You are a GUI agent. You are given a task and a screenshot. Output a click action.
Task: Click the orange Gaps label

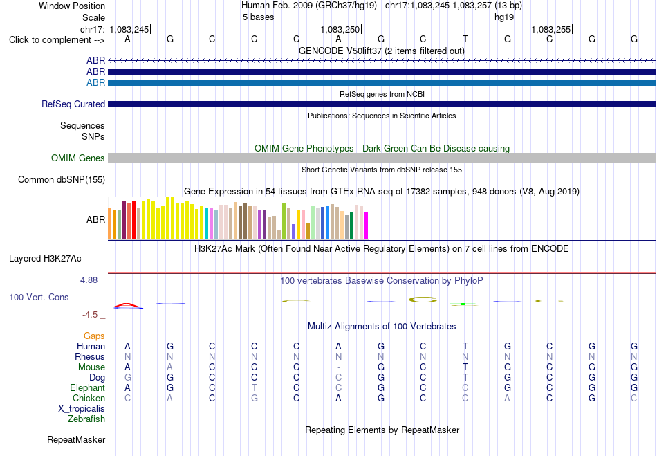(94, 336)
